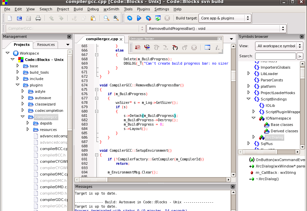Select m_CallBack : wxString member
Viewport: 307px width, 211px height.
click(276, 172)
